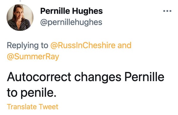Click 'Hughes' in the bold author name
This screenshot has height=115, width=178.
click(87, 11)
